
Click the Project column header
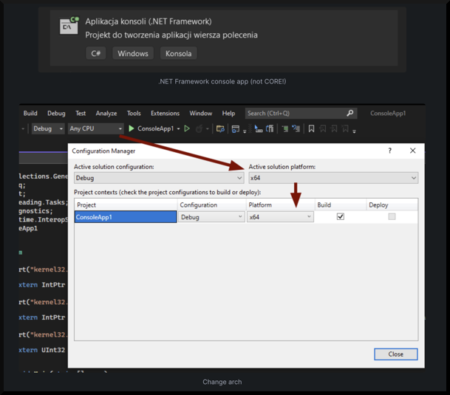tap(126, 205)
